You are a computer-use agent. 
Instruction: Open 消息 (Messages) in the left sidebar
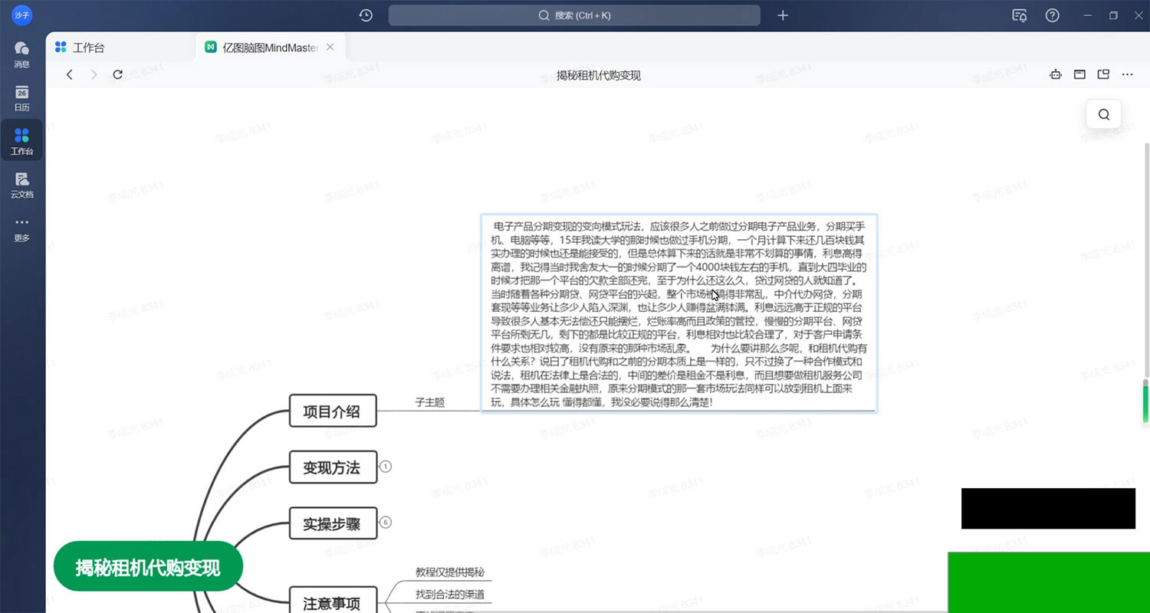(x=21, y=54)
